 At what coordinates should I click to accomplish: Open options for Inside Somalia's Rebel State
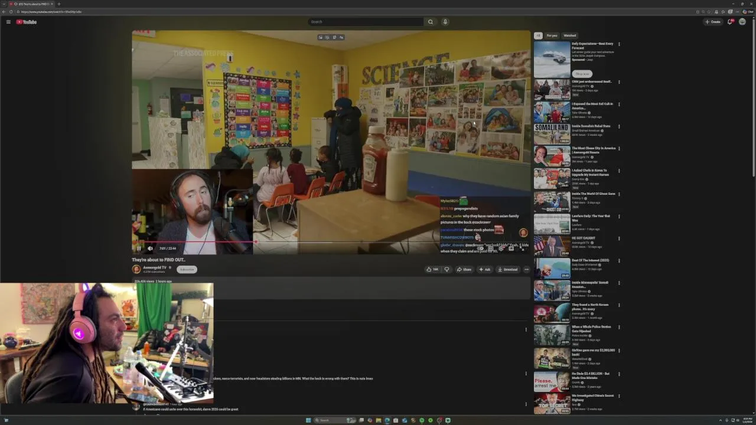click(x=619, y=126)
